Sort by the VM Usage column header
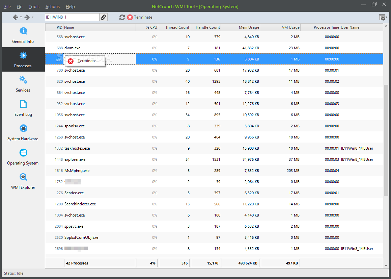Image resolution: width=391 pixels, height=279 pixels. pos(280,27)
